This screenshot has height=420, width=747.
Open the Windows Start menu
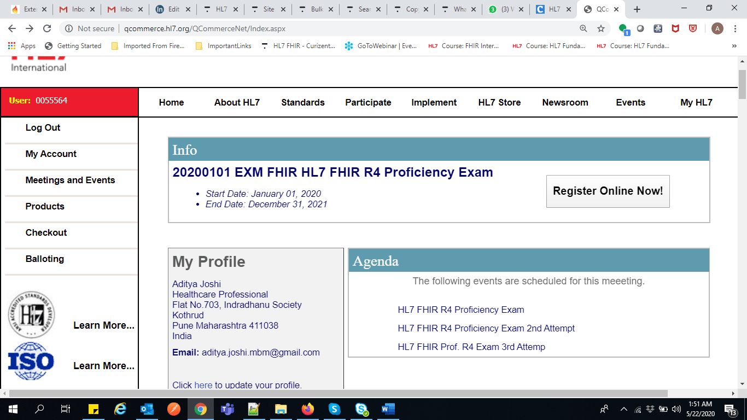[13, 409]
